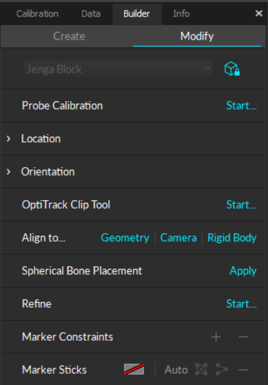Click the locked rigid body cube icon
Screen dimensions: 268x385
tap(232, 69)
